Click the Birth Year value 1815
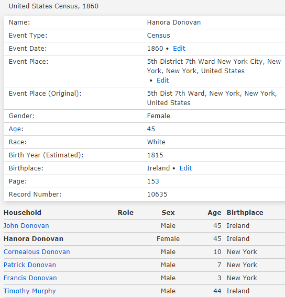The height and width of the screenshot is (298, 285). pyautogui.click(x=155, y=155)
